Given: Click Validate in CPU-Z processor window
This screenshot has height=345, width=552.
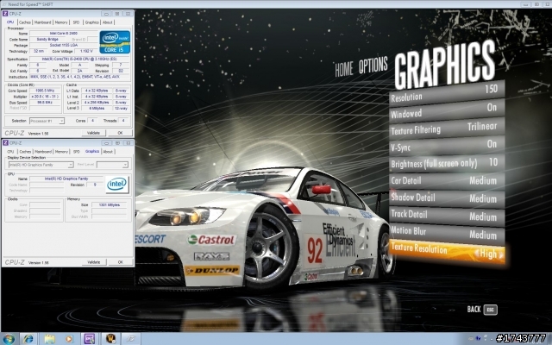Looking at the screenshot, I should click(93, 133).
